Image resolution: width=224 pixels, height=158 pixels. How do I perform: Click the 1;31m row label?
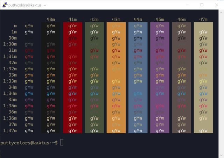coord(10,57)
